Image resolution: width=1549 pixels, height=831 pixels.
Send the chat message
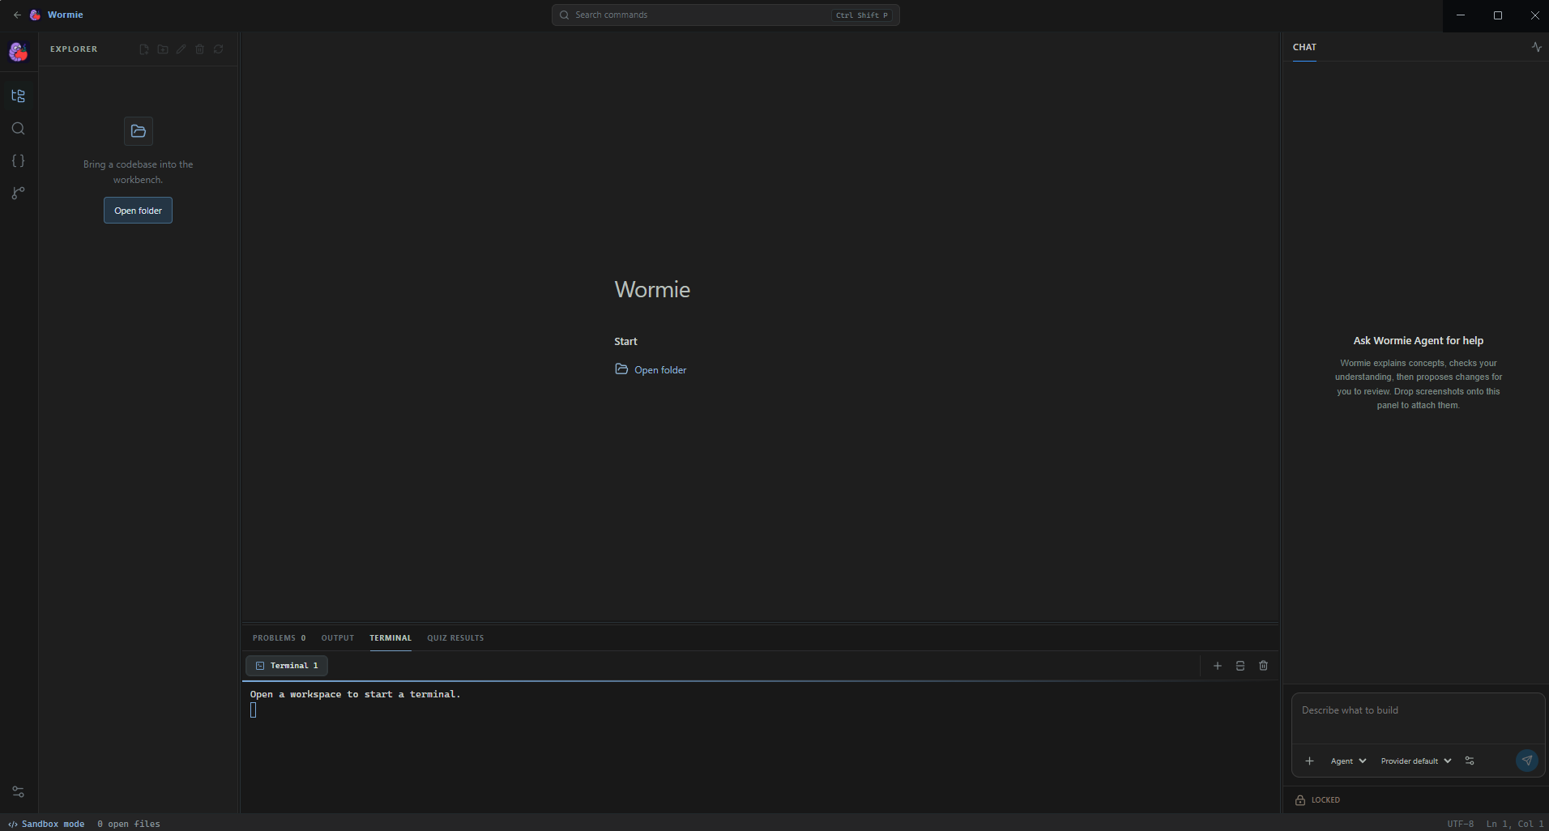(1527, 761)
